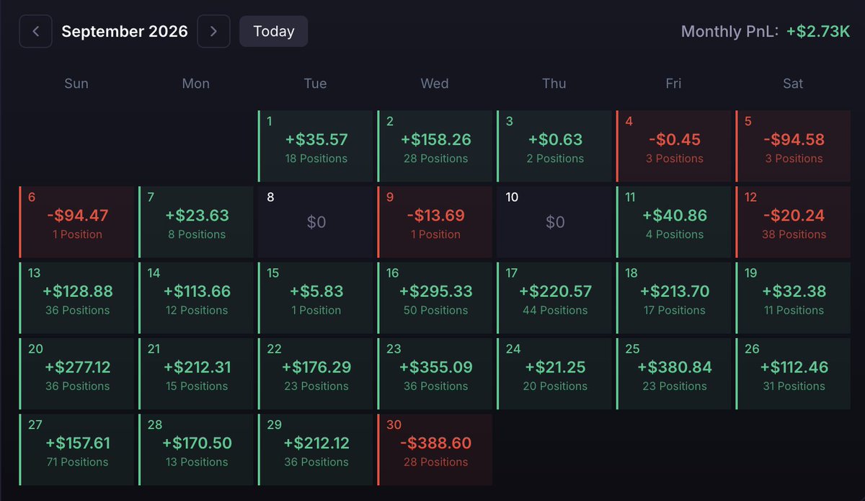Open day 28 showing +$170.50
The height and width of the screenshot is (501, 865).
point(196,450)
